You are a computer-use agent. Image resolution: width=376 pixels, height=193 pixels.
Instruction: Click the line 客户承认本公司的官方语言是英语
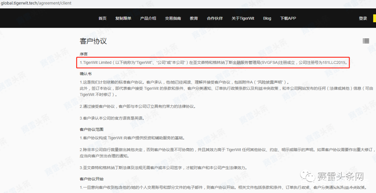click(x=112, y=118)
